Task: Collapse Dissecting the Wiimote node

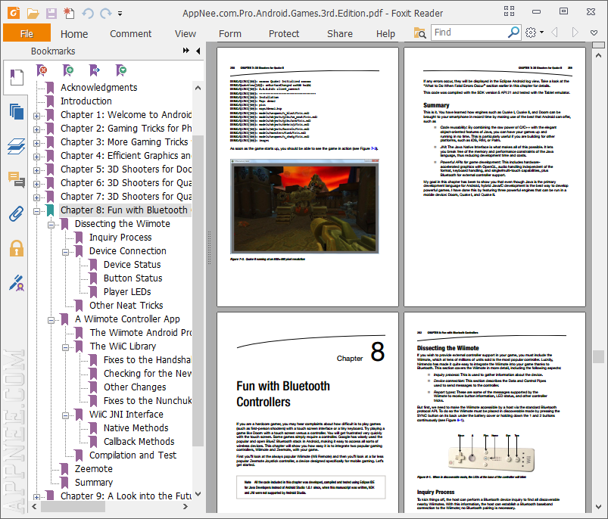Action: 51,225
